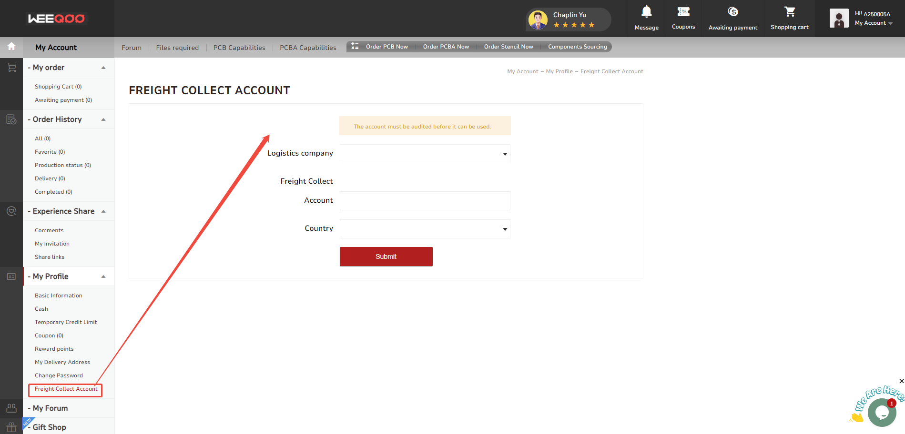Click the Freight Collect Account input field
Viewport: 905px width, 434px height.
pos(425,201)
